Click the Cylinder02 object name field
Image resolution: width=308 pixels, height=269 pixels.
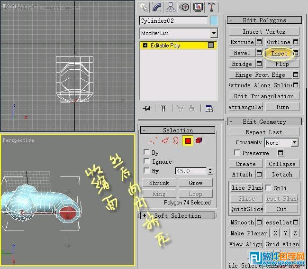[173, 21]
